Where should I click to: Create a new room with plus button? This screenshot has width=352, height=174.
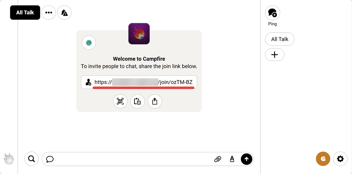pyautogui.click(x=275, y=55)
